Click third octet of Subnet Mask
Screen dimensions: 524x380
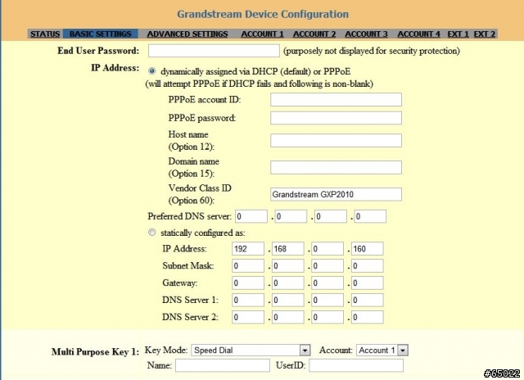tap(327, 266)
